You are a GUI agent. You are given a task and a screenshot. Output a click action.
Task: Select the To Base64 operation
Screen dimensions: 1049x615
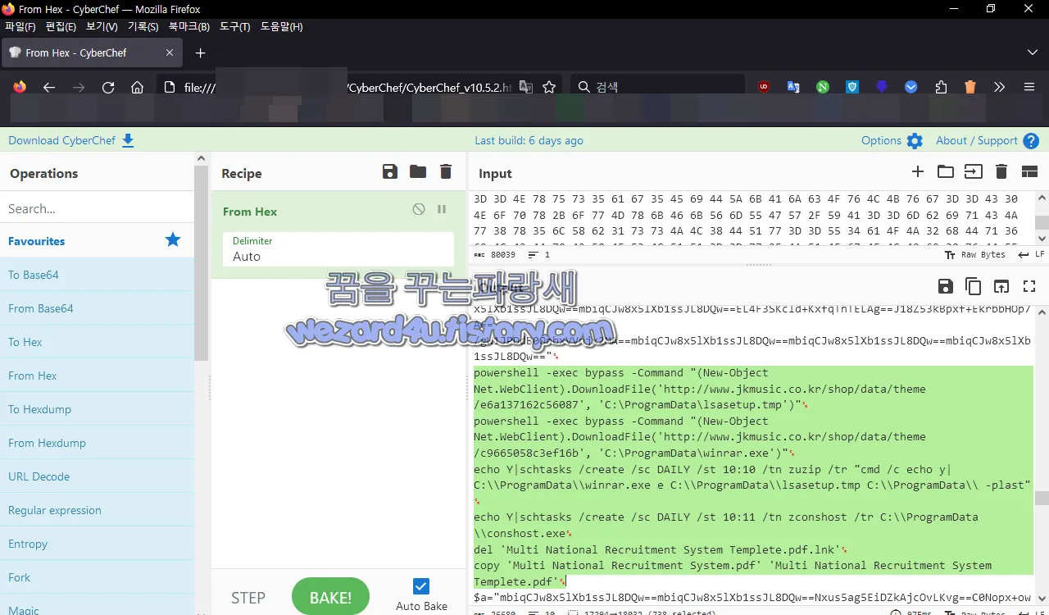click(x=97, y=275)
